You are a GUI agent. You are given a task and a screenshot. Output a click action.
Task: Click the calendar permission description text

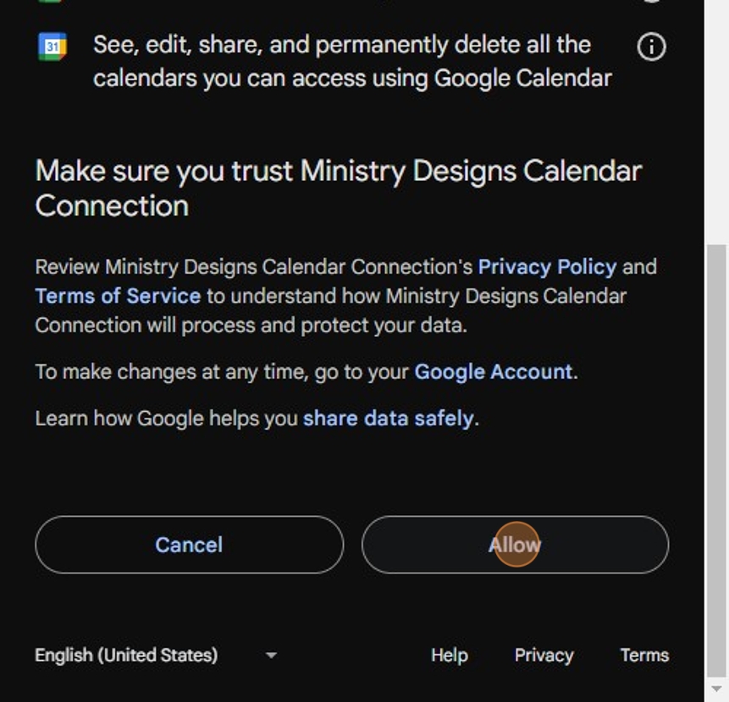pos(351,62)
